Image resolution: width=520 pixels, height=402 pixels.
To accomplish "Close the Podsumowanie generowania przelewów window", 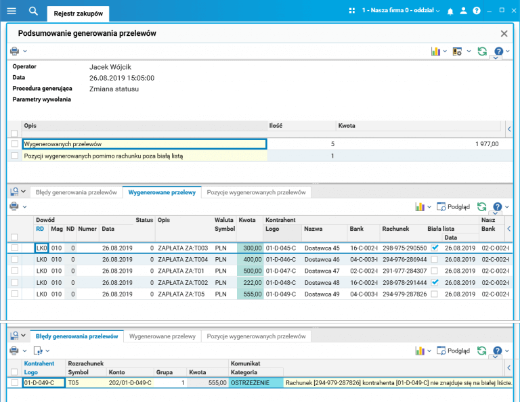I will coord(504,33).
